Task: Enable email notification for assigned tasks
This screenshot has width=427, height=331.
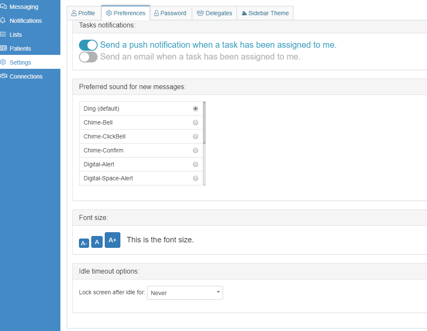Action: click(88, 57)
